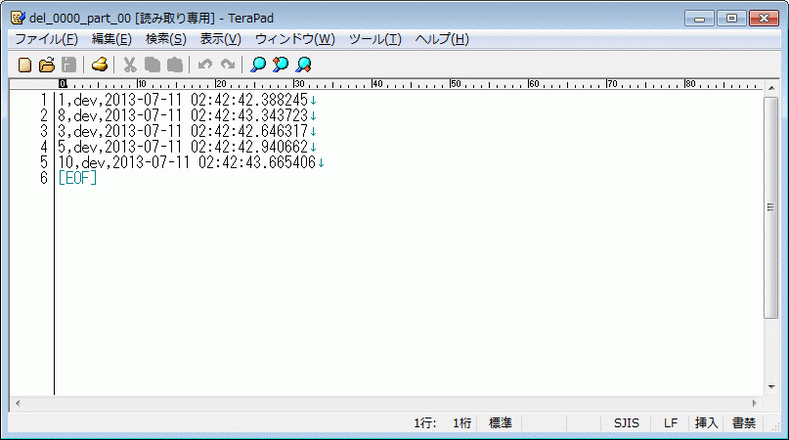The image size is (789, 440).
Task: Click the Find previous magnifier icon
Action: click(x=281, y=65)
